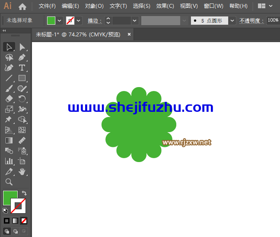Open fill color dropdown in control bar
The width and height of the screenshot is (280, 237).
(60, 21)
